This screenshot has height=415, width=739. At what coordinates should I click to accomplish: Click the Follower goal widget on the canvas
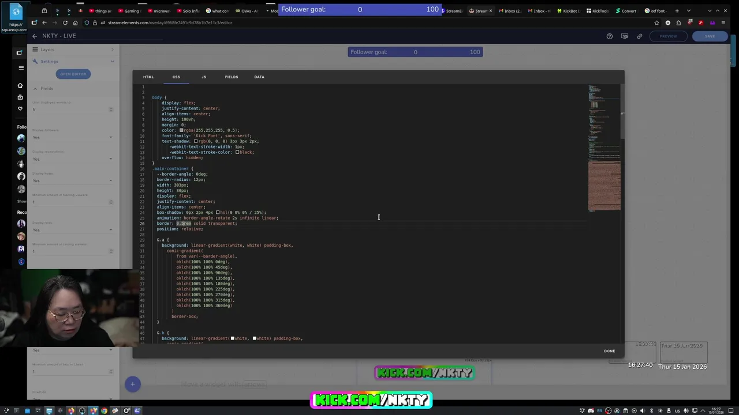tap(415, 52)
